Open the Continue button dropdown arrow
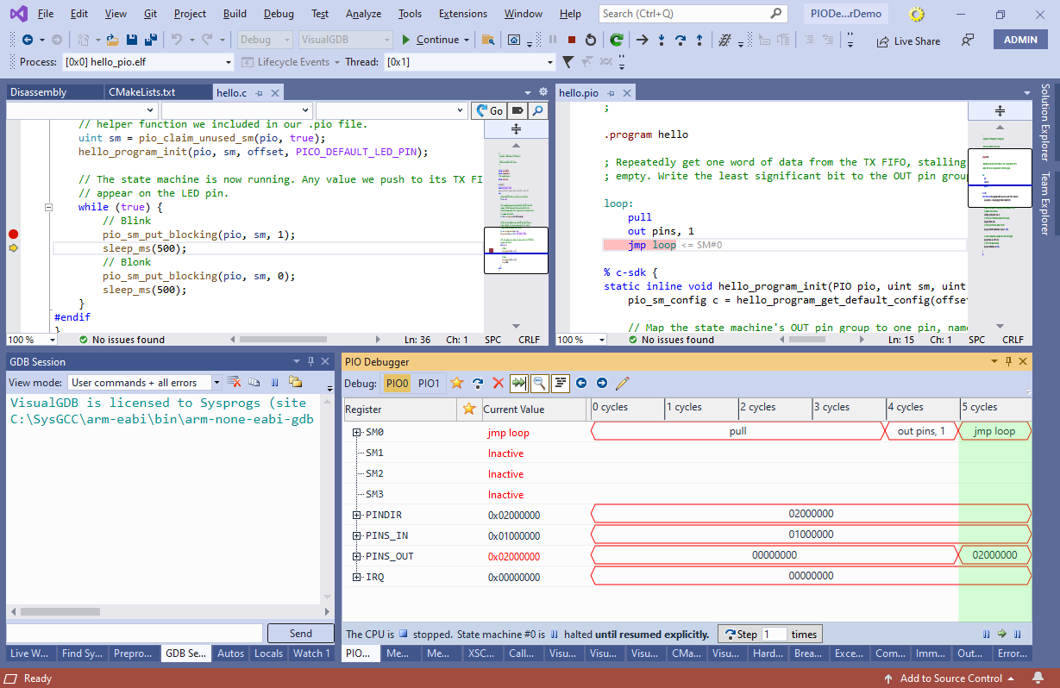 (467, 40)
